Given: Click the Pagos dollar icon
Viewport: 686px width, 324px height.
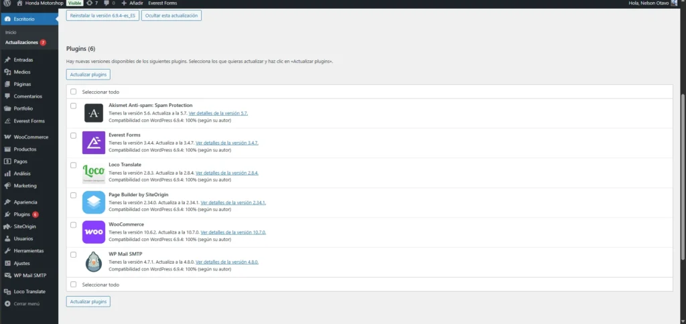Looking at the screenshot, I should click(7, 161).
